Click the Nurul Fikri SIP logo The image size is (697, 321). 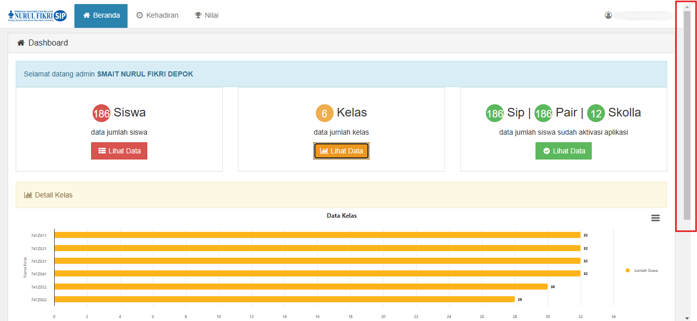tap(37, 16)
